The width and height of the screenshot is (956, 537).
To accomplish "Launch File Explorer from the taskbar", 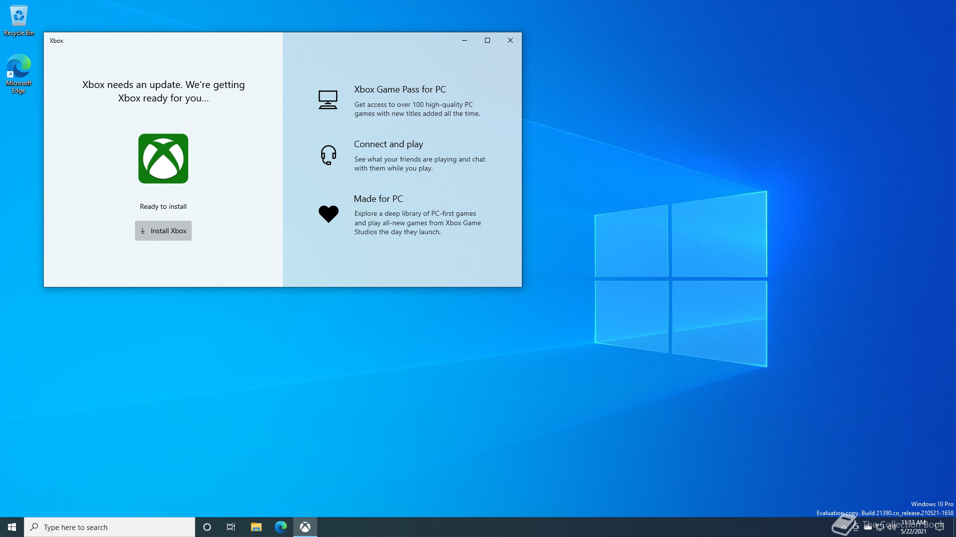I will pos(256,527).
